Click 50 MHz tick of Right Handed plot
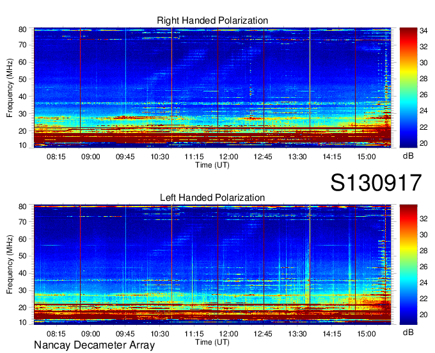The image size is (435, 353). (x=22, y=79)
